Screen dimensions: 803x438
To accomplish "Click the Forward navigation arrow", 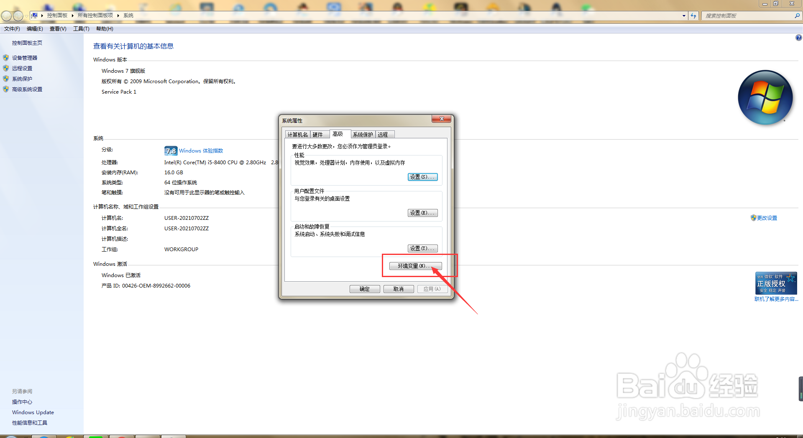I will tap(18, 16).
